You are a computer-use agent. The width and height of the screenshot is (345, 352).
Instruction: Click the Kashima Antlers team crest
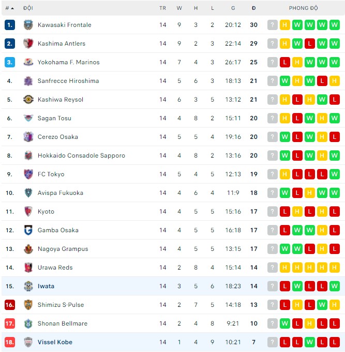pyautogui.click(x=28, y=44)
